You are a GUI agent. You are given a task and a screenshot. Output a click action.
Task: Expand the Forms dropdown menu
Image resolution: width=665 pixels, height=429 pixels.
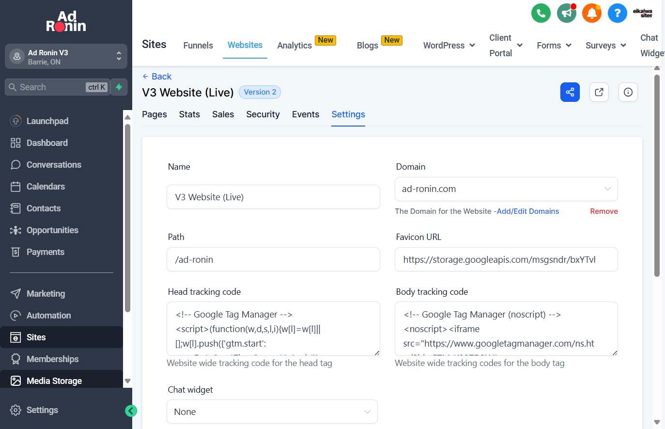tap(554, 46)
